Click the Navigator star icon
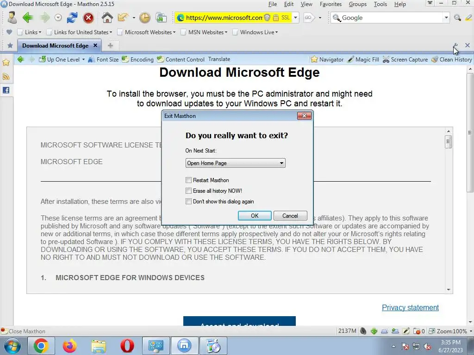The height and width of the screenshot is (355, 474). pyautogui.click(x=314, y=59)
